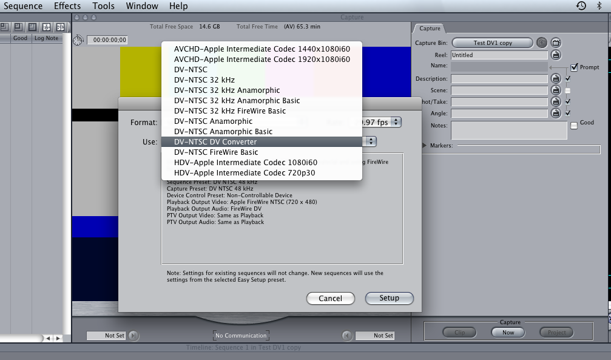Click the slate icon beside the Shot/Take field

556,102
